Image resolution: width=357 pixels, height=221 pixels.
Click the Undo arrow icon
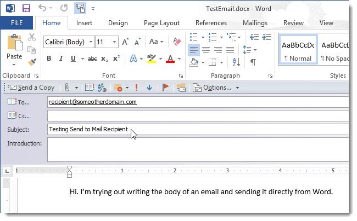[x=42, y=8]
